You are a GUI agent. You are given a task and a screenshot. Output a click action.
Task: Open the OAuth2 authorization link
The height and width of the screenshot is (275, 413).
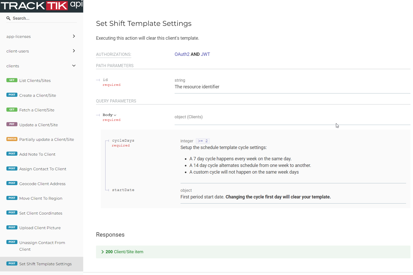click(x=182, y=54)
